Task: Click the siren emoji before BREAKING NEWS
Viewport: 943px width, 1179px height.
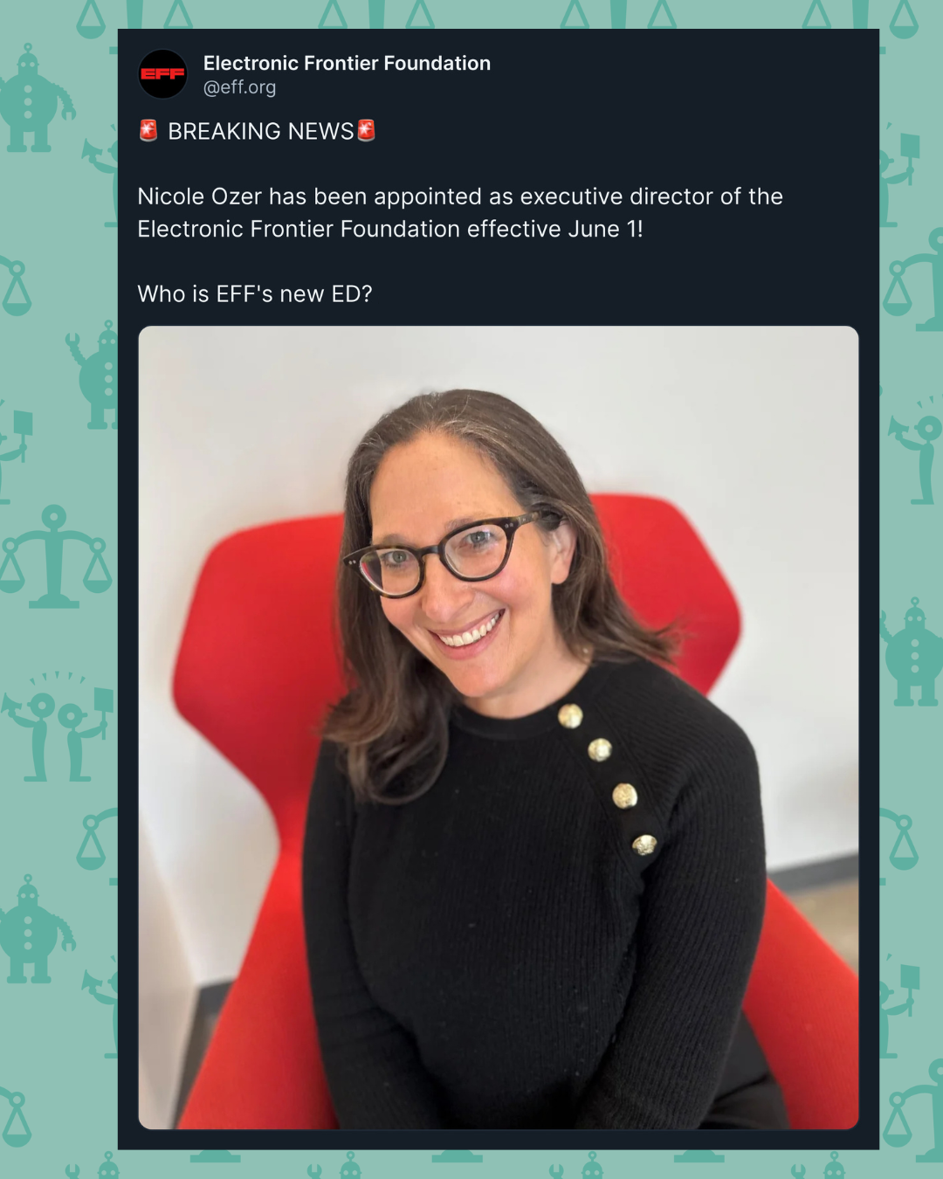Action: (x=148, y=131)
